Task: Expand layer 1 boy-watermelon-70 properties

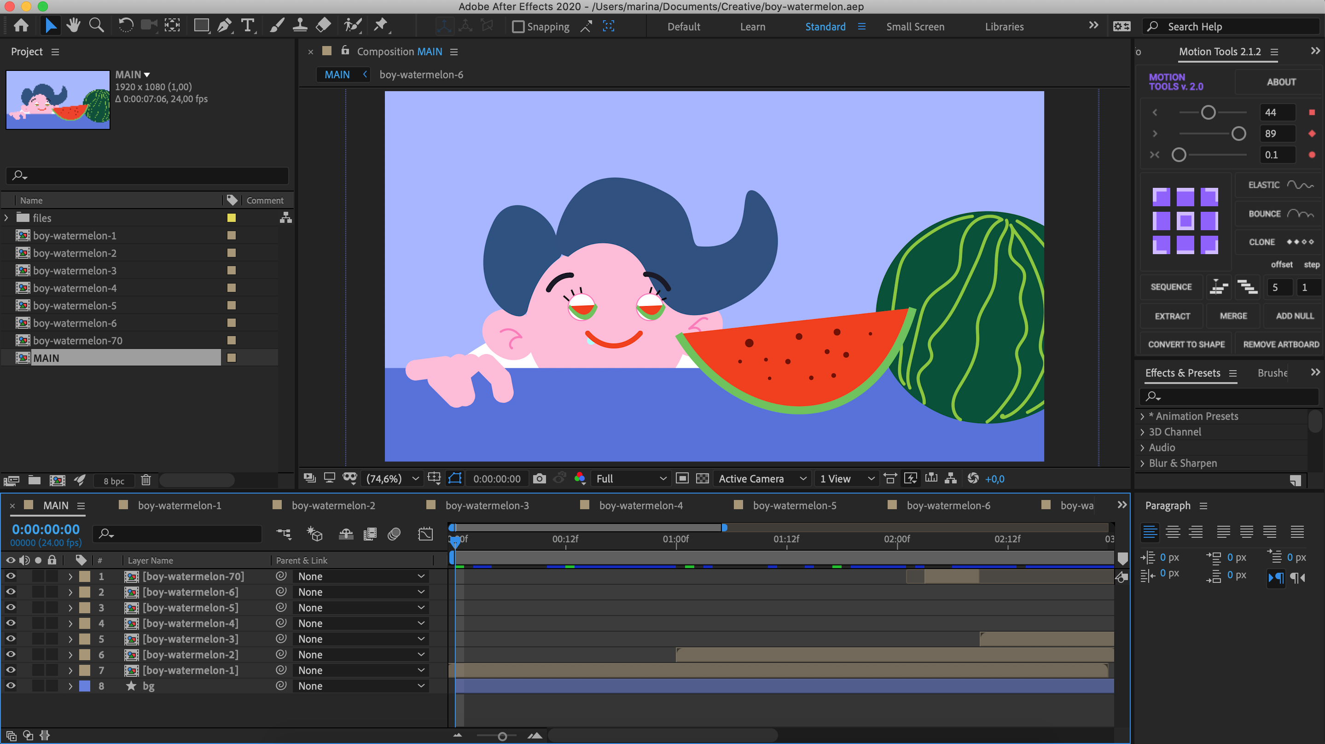Action: click(70, 576)
